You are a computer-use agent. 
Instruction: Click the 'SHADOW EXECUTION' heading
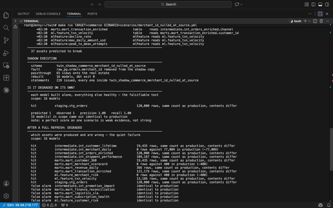coord(42,58)
